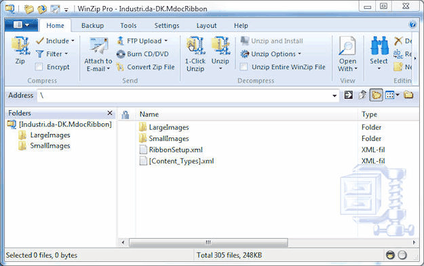The width and height of the screenshot is (424, 266).
Task: Open the quick access toolbar customize arrow
Action: point(66,10)
